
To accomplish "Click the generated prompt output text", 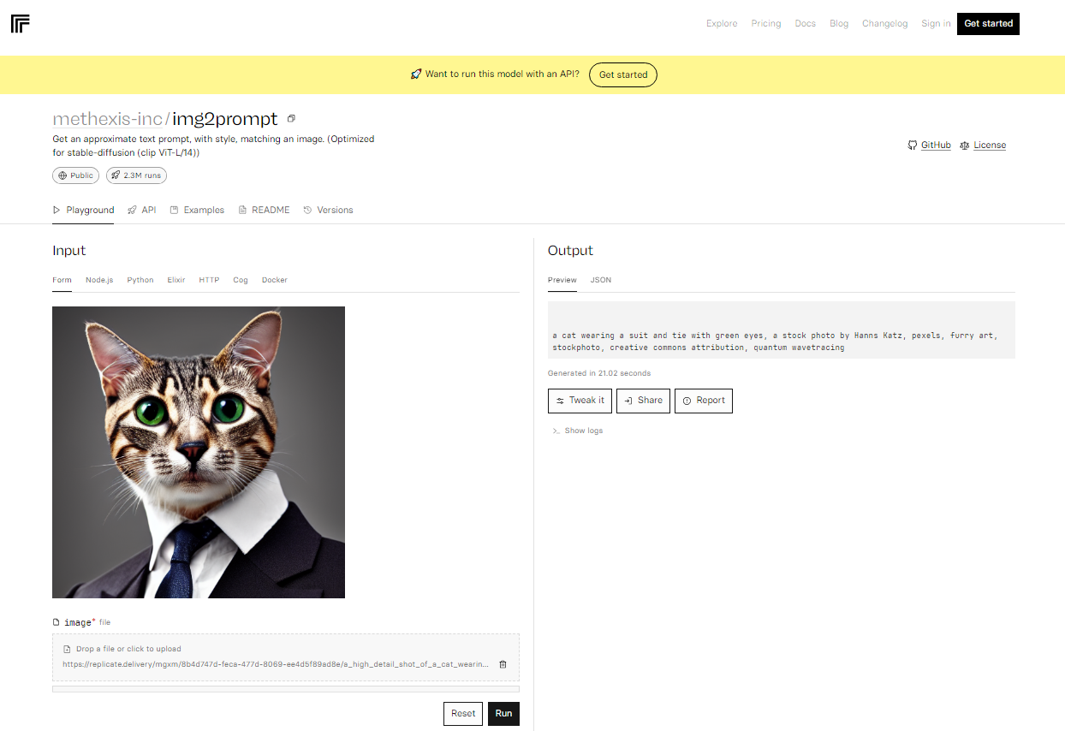I will 775,342.
